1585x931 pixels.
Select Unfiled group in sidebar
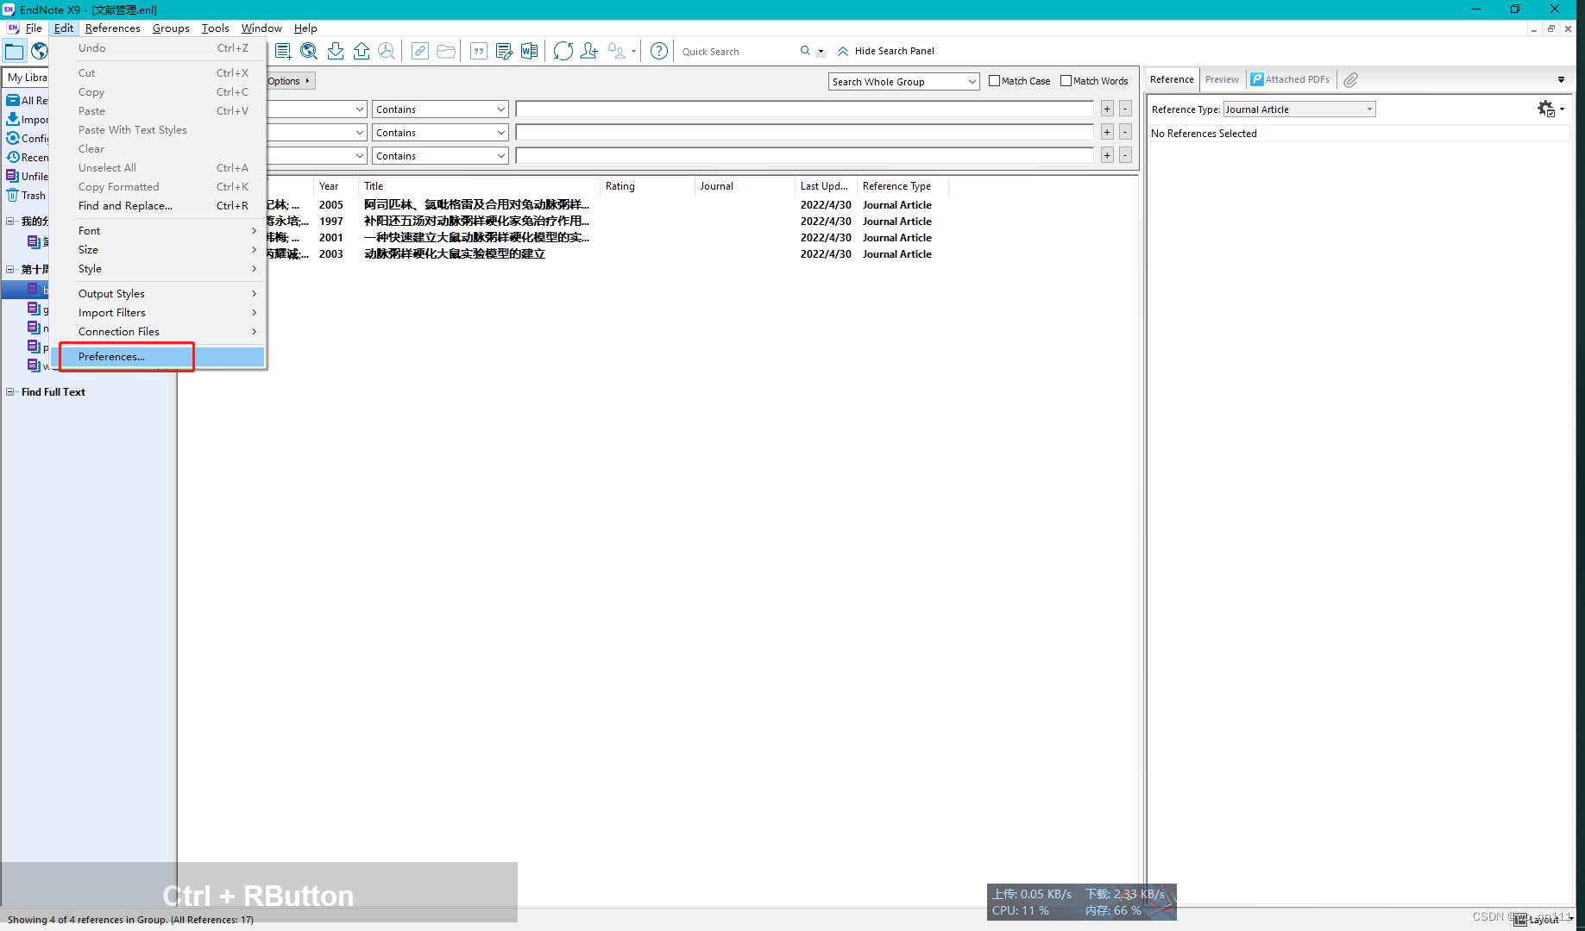click(x=28, y=177)
